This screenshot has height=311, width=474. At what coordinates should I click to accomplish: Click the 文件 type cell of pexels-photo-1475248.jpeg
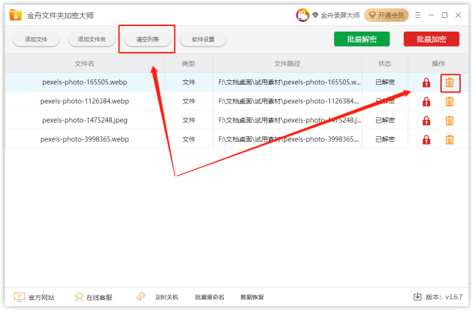189,120
